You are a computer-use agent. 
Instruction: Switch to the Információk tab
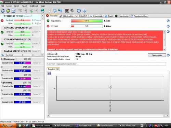click(96, 16)
